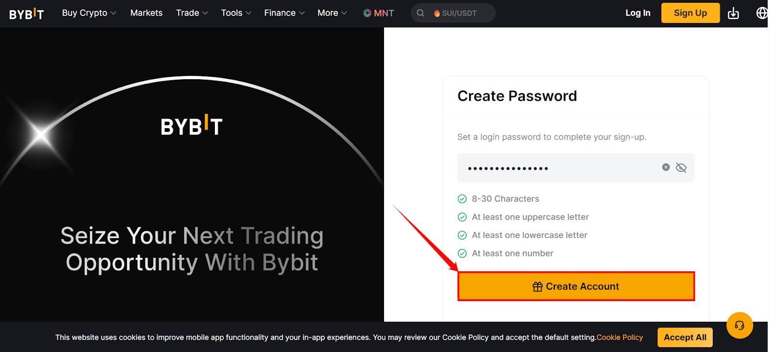Viewport: 769px width, 352px height.
Task: Open search with the magnifier icon
Action: point(421,13)
